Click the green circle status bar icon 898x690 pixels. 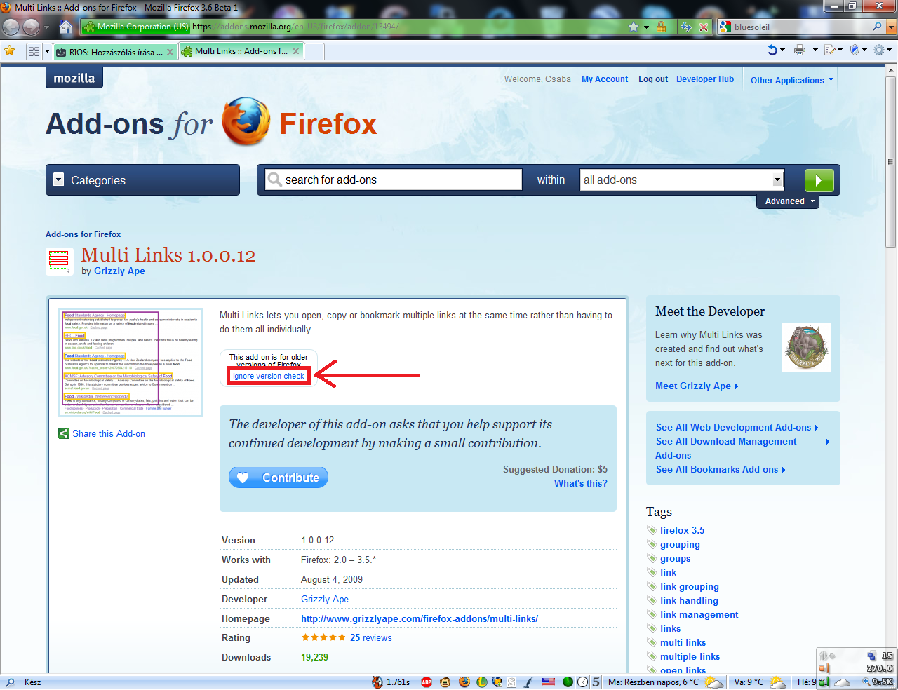point(568,682)
